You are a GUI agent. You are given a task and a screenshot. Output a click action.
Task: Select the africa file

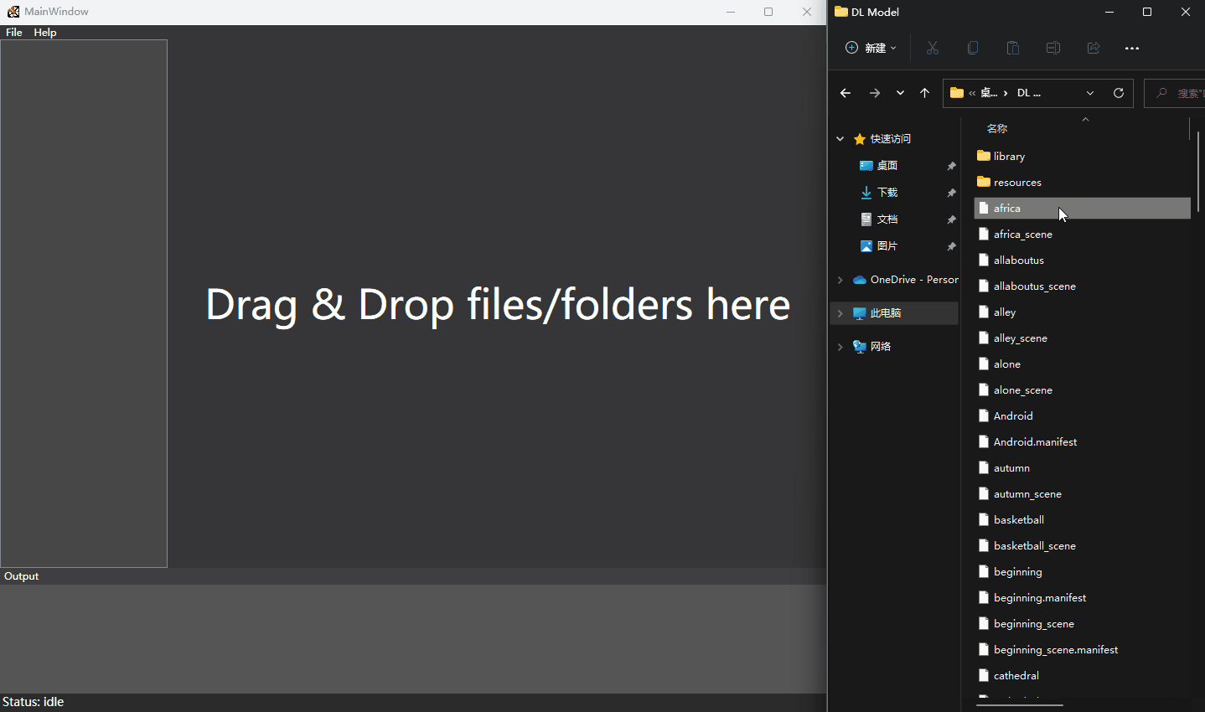point(1082,209)
